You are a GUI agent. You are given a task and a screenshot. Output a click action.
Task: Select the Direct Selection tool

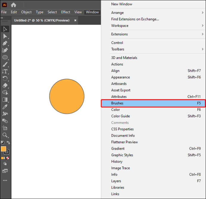[x=5, y=36]
